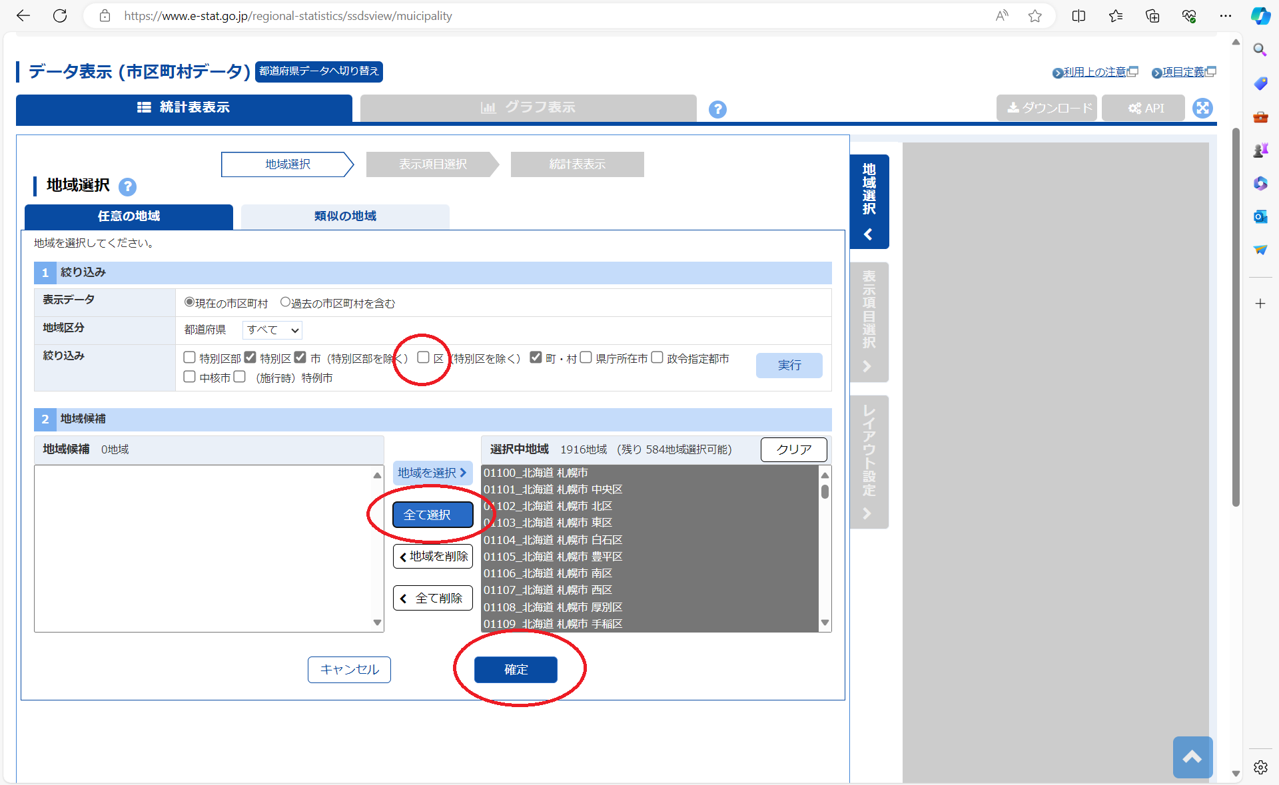The height and width of the screenshot is (785, 1279).
Task: Select 過去の市区町村を含む radio button
Action: (285, 302)
